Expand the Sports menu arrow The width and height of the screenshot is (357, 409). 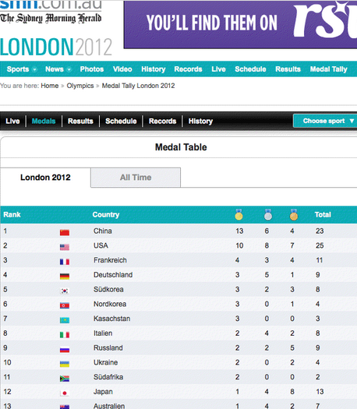[34, 69]
